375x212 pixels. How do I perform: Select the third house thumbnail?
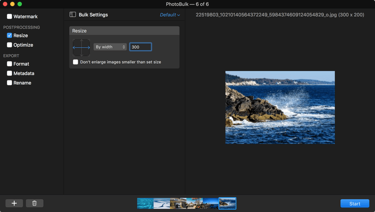(178, 204)
